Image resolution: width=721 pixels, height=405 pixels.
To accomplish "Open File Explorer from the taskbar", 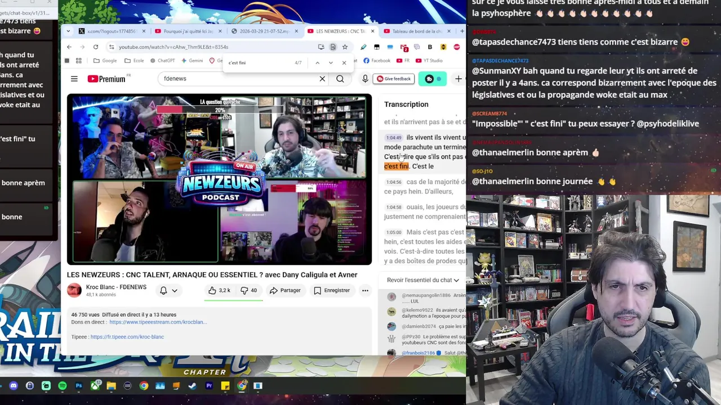I will tap(111, 386).
